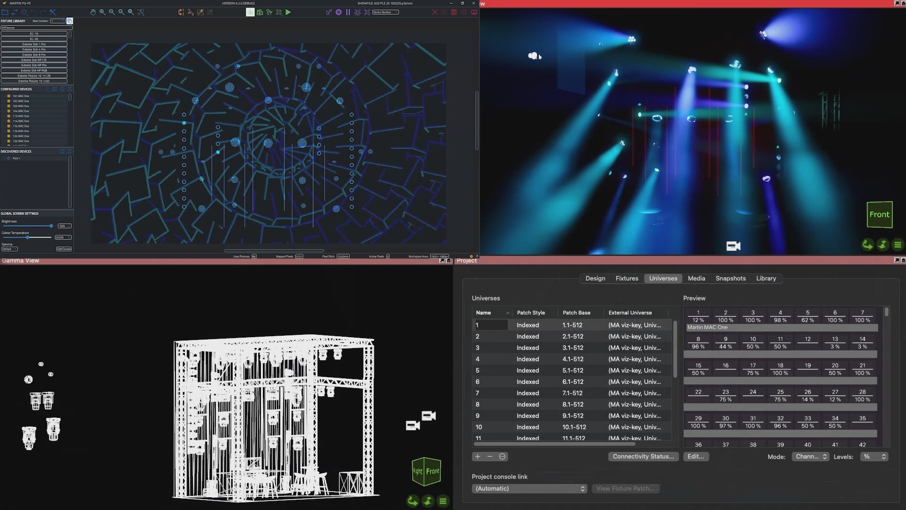Click the green play button in toolbar
Viewport: 906px width, 510px height.
[288, 12]
